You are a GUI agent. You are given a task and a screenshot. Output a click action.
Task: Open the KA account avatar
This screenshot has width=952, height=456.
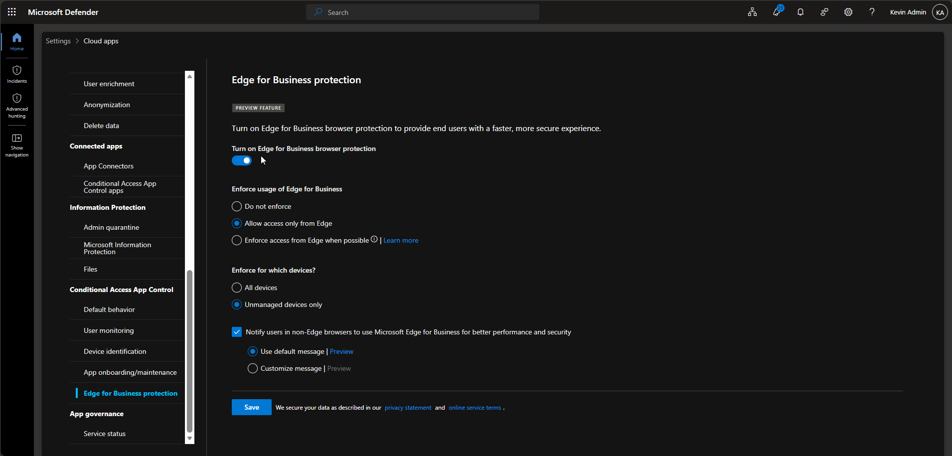[x=940, y=12]
